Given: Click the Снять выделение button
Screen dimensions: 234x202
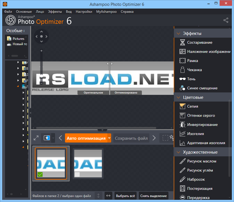Looking at the screenshot, I should [154, 196].
